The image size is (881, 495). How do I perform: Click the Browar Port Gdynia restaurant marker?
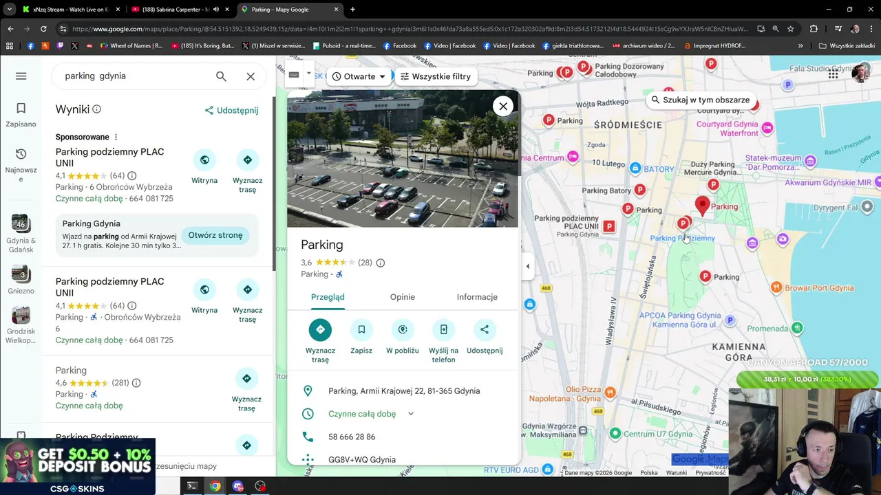(776, 287)
